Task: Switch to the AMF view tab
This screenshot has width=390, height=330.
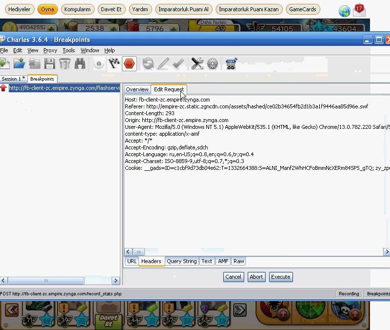Action: click(x=223, y=261)
